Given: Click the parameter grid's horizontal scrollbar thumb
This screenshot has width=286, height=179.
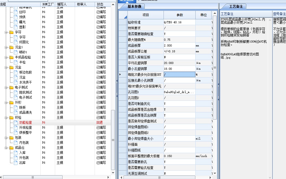Looking at the screenshot, I should 159,177.
